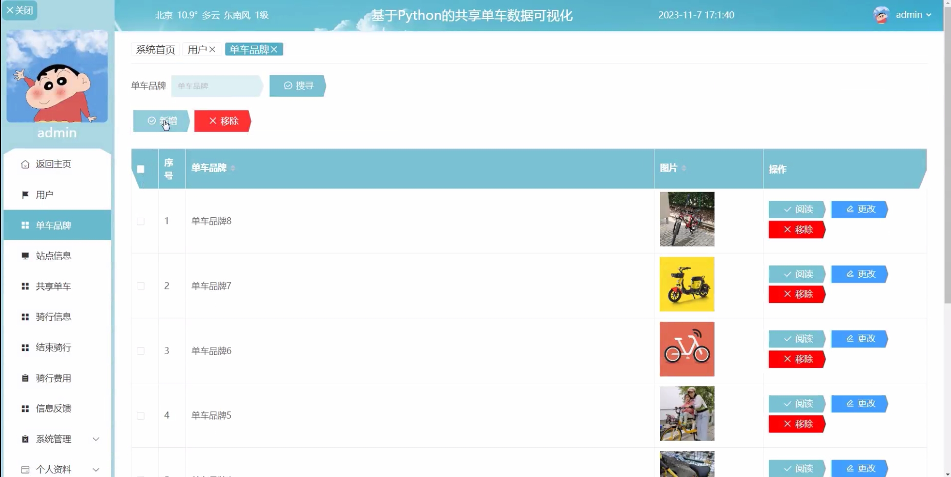Screen dimensions: 951x477
Task: Click the 单车品牌 search input field
Action: tap(217, 86)
